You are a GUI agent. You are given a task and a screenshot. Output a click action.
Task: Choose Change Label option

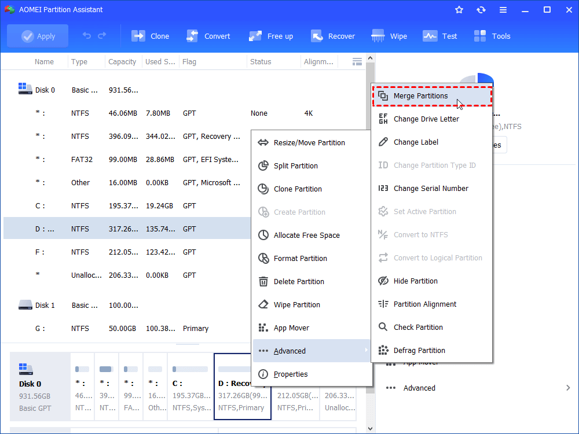coord(432,142)
